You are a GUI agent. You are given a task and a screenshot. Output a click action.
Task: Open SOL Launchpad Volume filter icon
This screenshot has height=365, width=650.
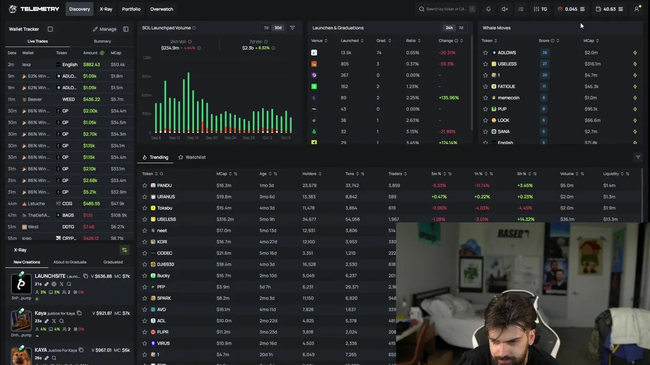292,28
